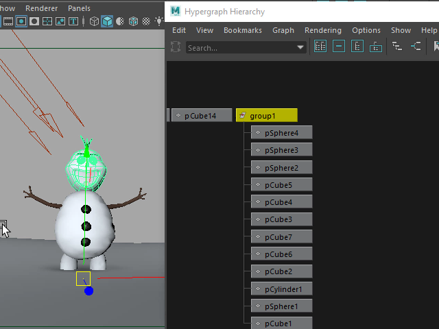
Task: Open the Graph menu
Action: tap(283, 30)
